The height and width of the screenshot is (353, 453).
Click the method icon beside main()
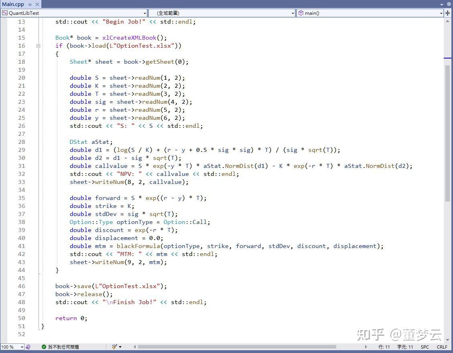coord(301,13)
